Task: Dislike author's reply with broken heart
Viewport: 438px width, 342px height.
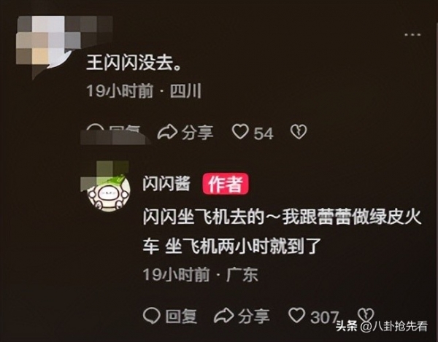Action: [x=366, y=315]
